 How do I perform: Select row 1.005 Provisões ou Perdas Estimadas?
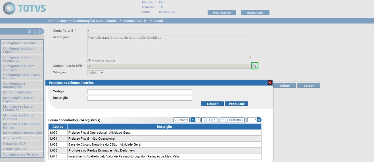click(x=155, y=150)
